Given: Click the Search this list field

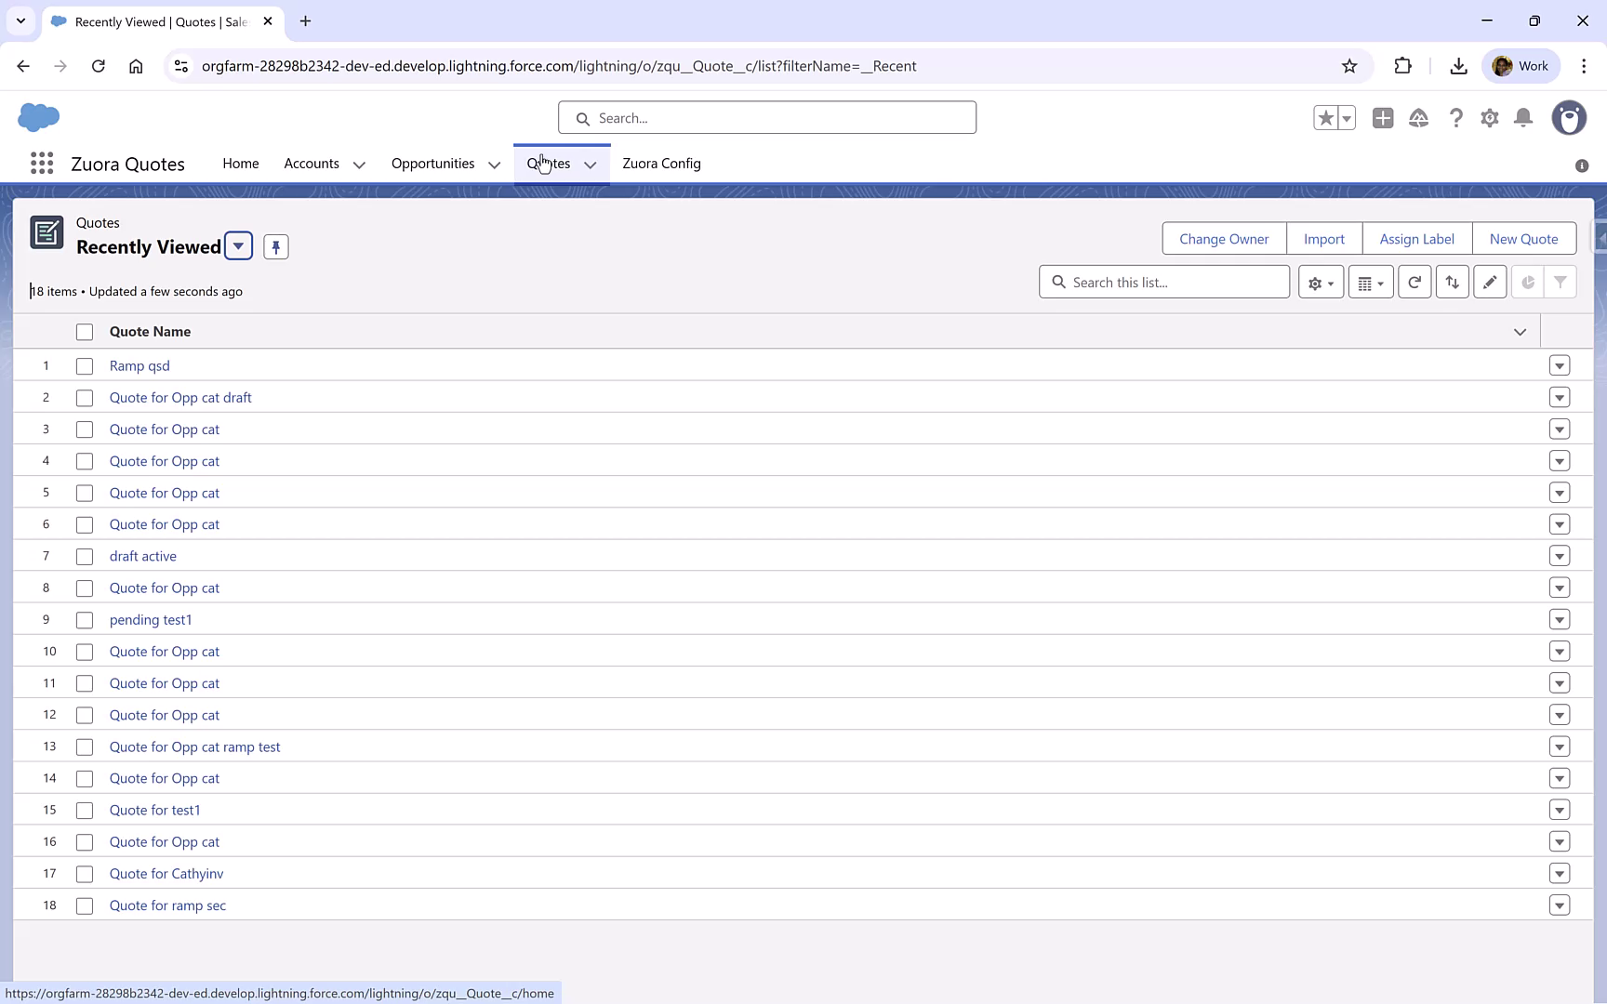Looking at the screenshot, I should click(x=1163, y=282).
